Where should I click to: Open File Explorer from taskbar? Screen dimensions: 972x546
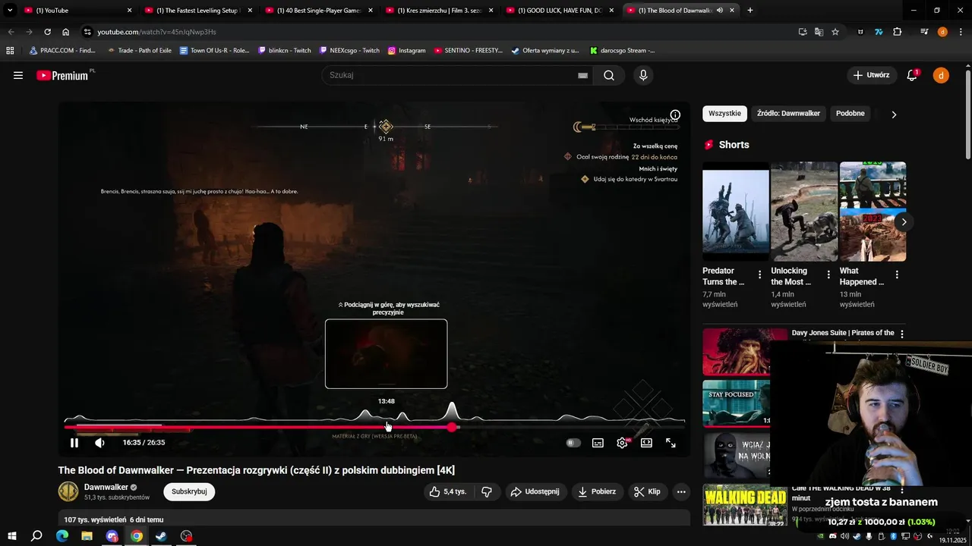tap(87, 536)
